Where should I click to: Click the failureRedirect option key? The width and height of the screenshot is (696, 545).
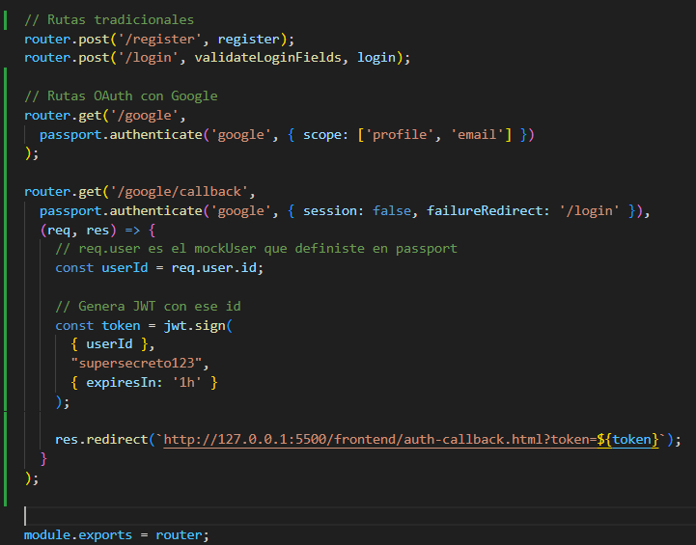[x=485, y=210]
